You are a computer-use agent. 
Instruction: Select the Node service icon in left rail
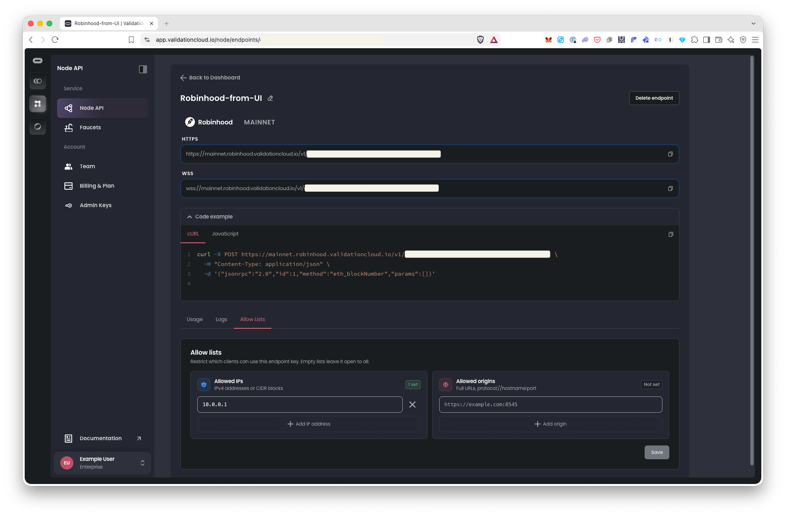(x=38, y=104)
